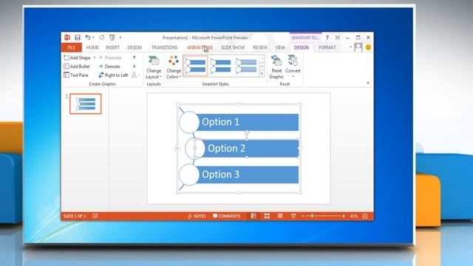This screenshot has width=473, height=266.
Task: Click the Redo/Repeat icon
Action: (102, 38)
